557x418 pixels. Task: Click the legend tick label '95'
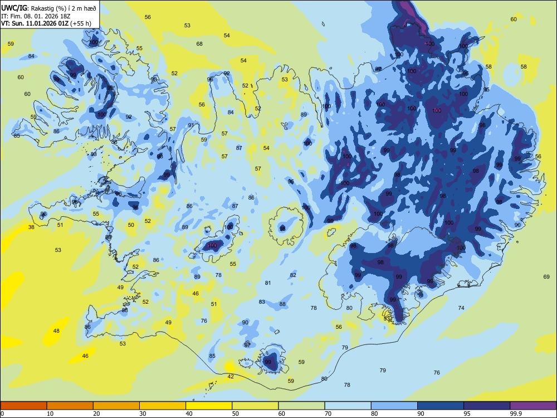click(x=467, y=414)
